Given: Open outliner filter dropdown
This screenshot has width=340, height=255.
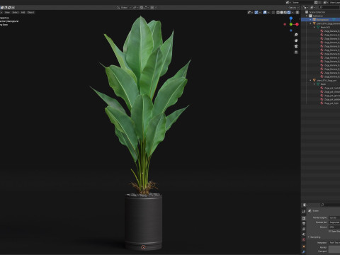Looking at the screenshot, I should tap(312, 7).
